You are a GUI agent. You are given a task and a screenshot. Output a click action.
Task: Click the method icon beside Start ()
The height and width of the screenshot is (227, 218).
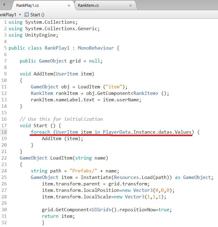(x=27, y=14)
